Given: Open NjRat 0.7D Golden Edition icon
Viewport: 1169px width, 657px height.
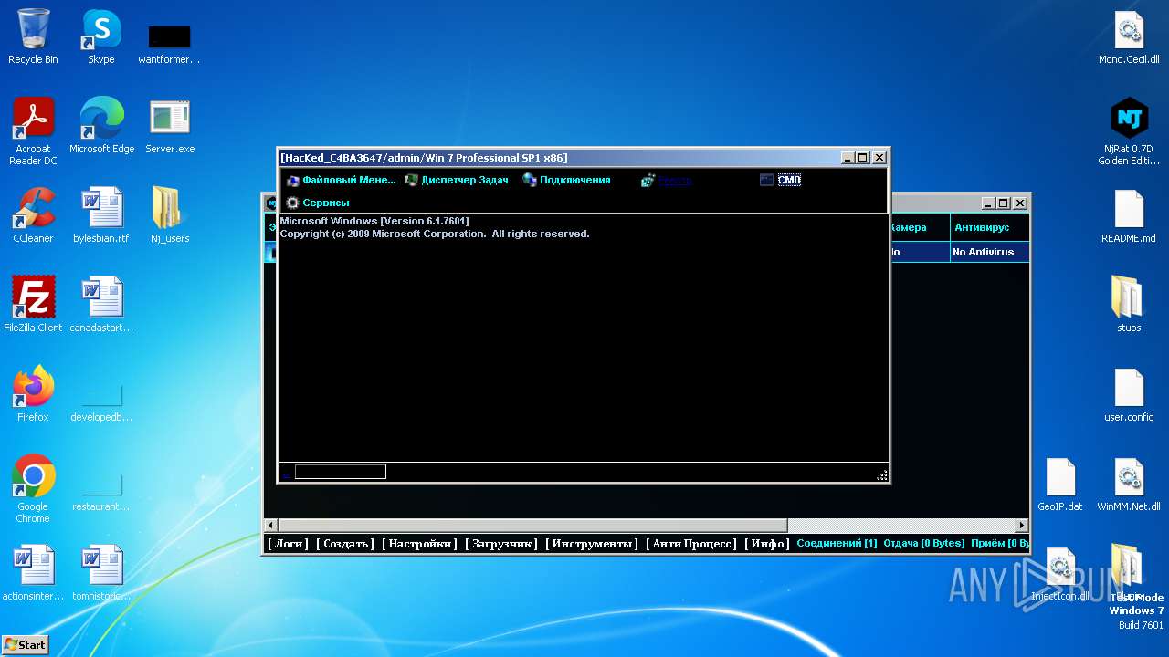Looking at the screenshot, I should [x=1129, y=131].
